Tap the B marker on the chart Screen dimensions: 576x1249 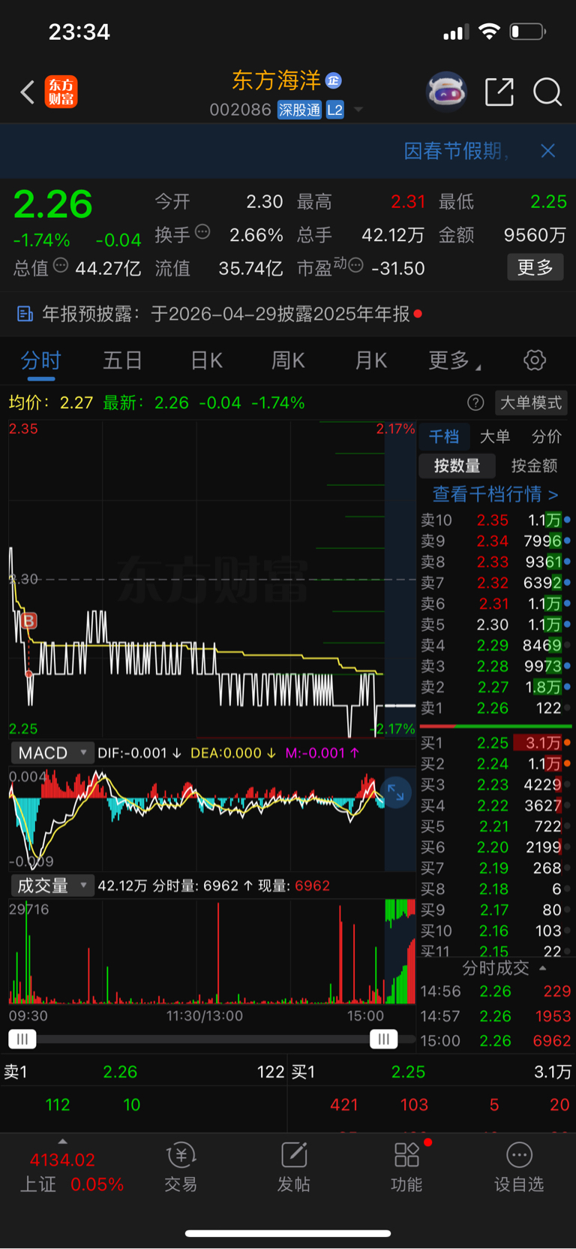pos(28,620)
